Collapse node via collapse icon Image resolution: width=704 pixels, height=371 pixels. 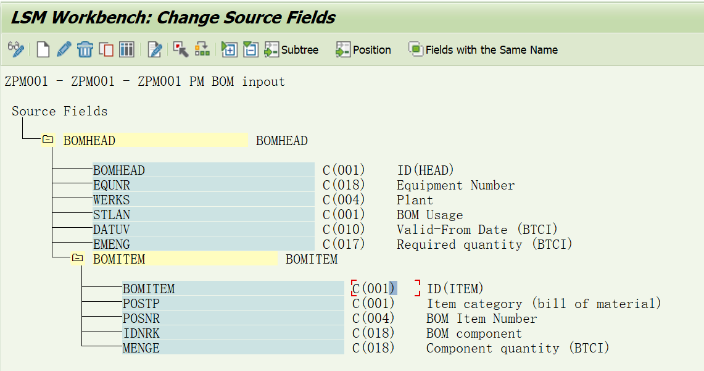pos(250,49)
